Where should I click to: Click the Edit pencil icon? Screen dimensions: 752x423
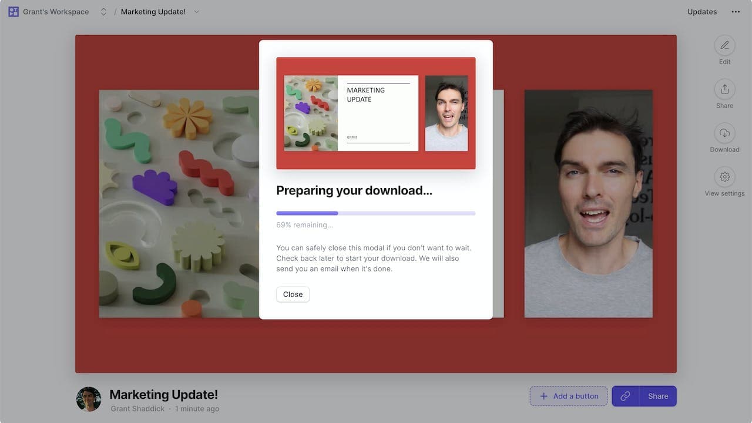[724, 45]
